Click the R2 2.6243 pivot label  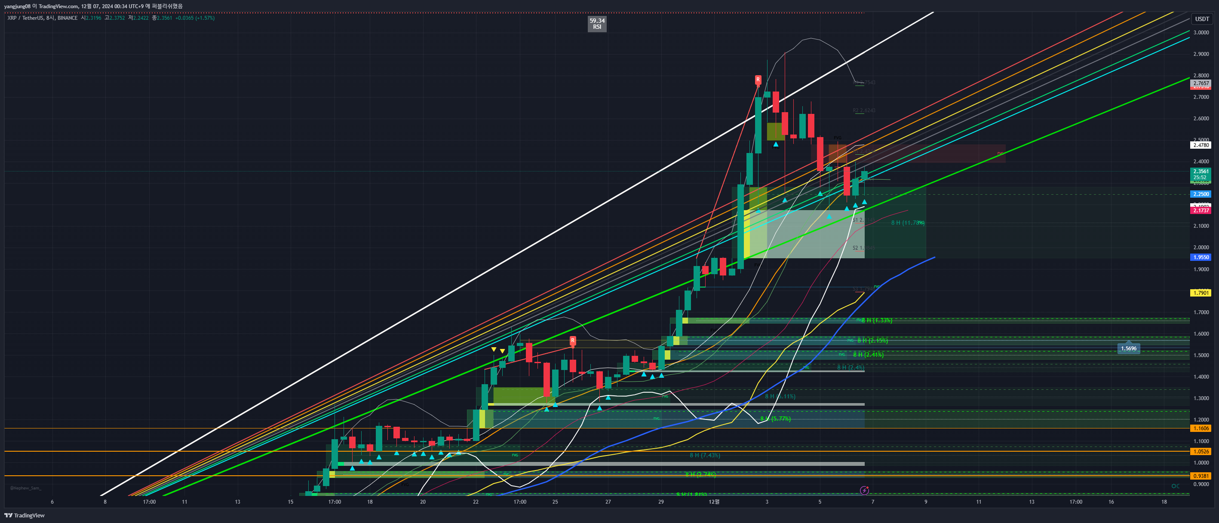point(863,110)
